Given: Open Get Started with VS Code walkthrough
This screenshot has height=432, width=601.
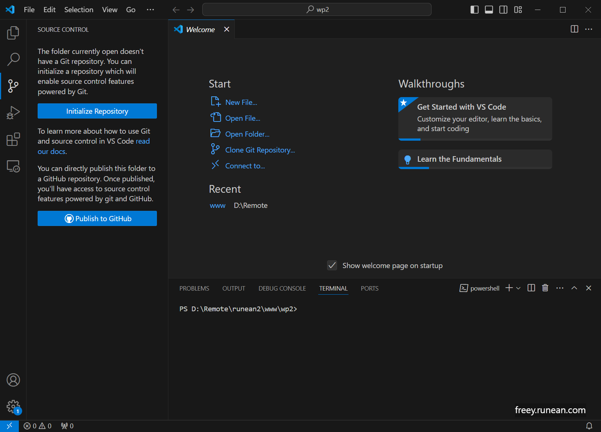Looking at the screenshot, I should (475, 119).
